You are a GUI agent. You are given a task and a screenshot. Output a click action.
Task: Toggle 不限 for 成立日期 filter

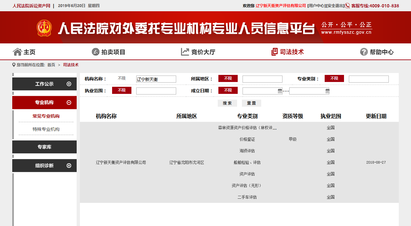click(228, 90)
